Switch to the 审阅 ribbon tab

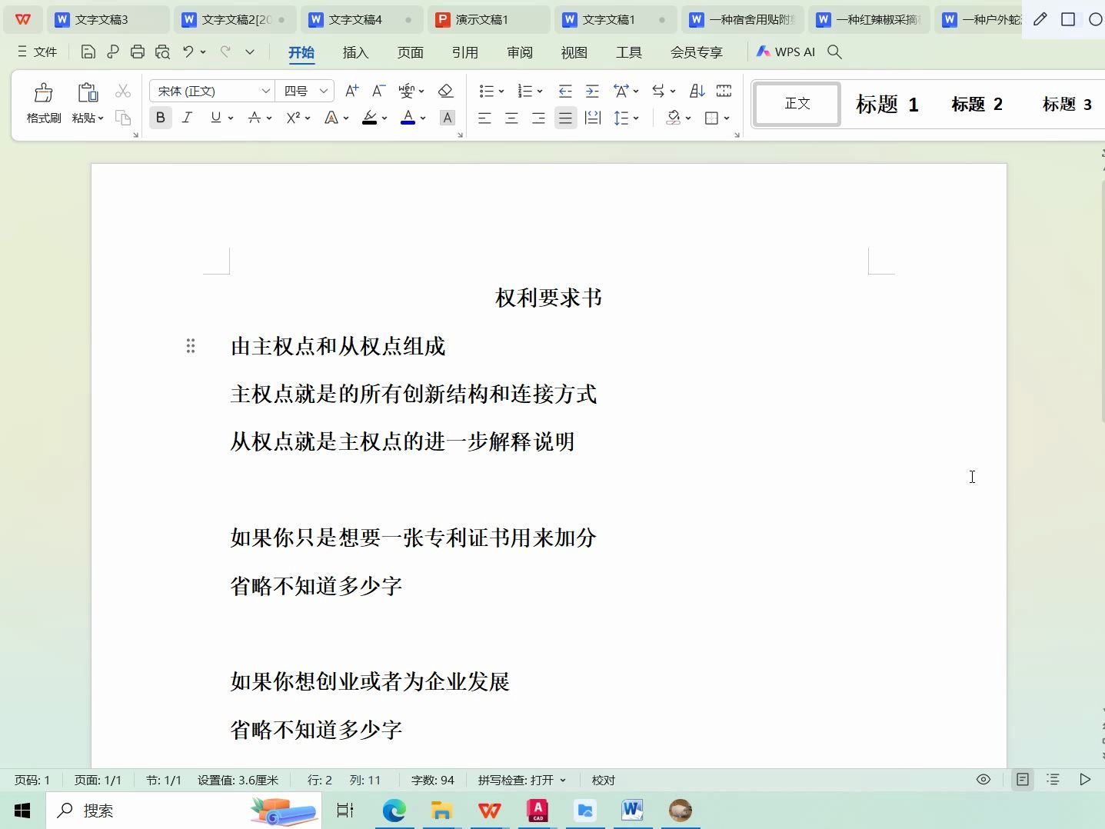click(520, 52)
